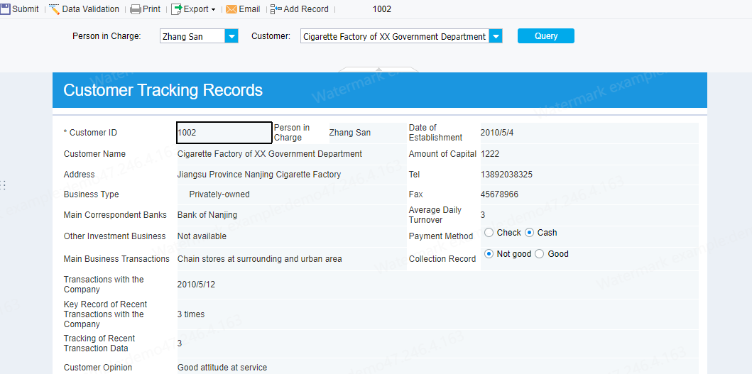Click the Fax value 45678966
Viewport: 752px width, 374px height.
(x=499, y=194)
